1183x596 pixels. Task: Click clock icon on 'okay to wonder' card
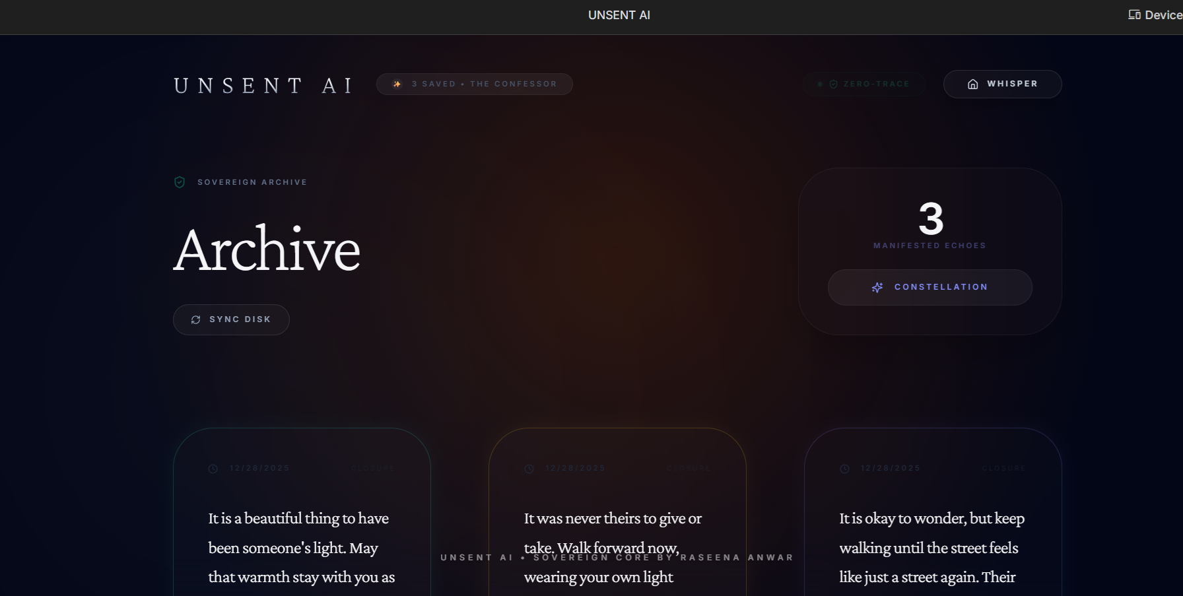(844, 469)
